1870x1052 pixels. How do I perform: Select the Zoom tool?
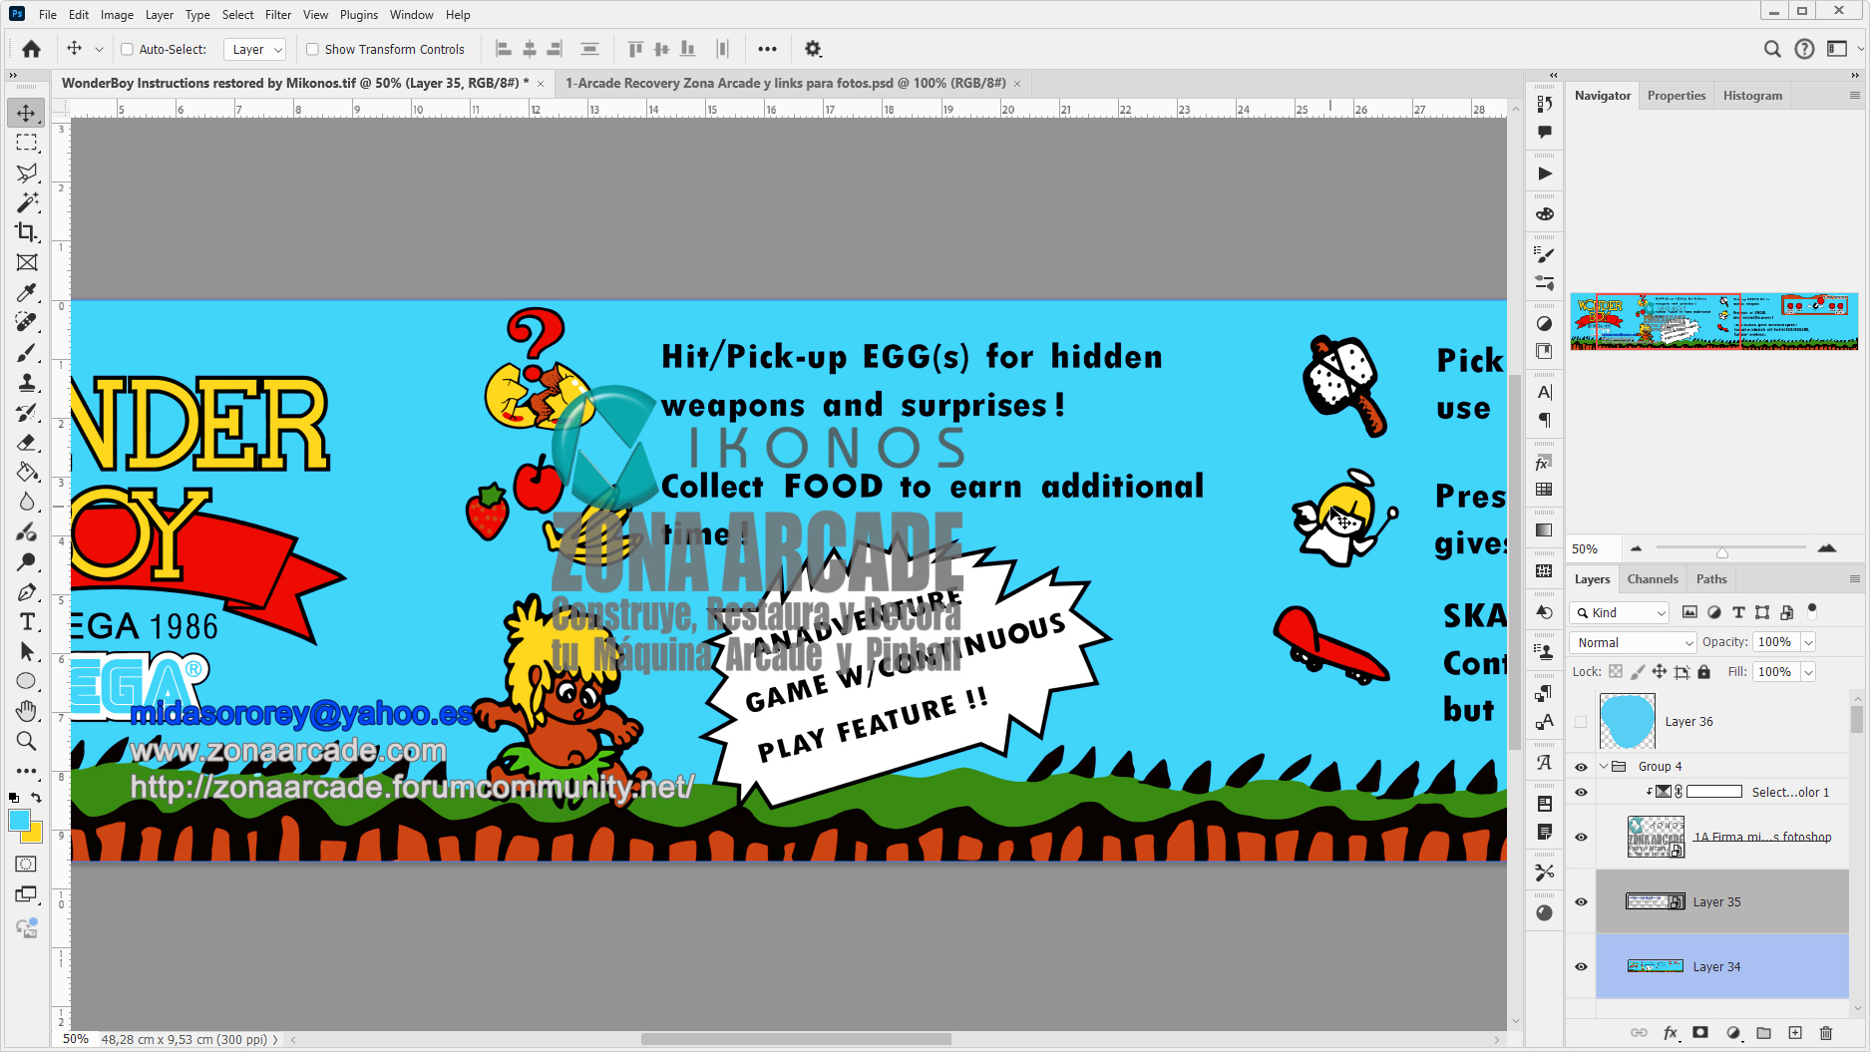(27, 741)
